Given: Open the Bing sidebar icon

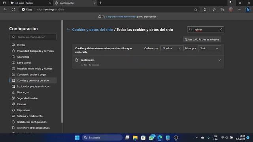Looking at the screenshot, I should tap(248, 9).
